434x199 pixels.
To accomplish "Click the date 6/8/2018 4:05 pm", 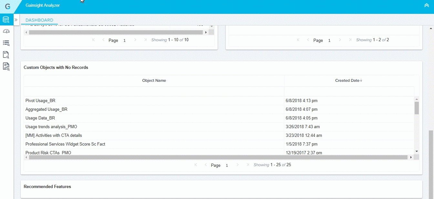I will [302, 118].
